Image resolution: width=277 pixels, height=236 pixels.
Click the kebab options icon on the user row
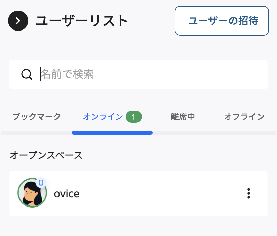click(x=249, y=193)
